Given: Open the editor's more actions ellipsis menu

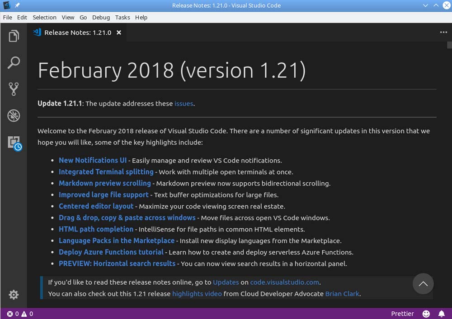Looking at the screenshot, I should click(x=443, y=32).
